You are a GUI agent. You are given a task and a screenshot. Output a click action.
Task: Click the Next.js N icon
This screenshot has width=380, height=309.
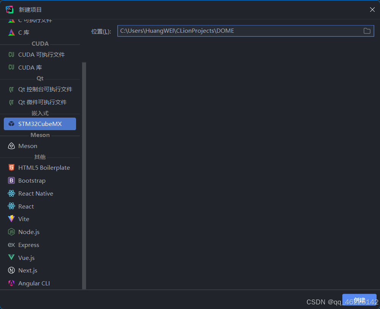click(11, 270)
